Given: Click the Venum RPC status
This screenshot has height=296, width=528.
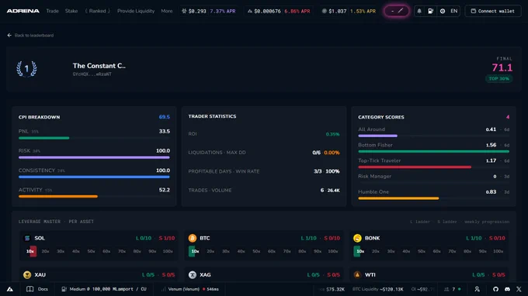Looking at the screenshot, I should 193,289.
